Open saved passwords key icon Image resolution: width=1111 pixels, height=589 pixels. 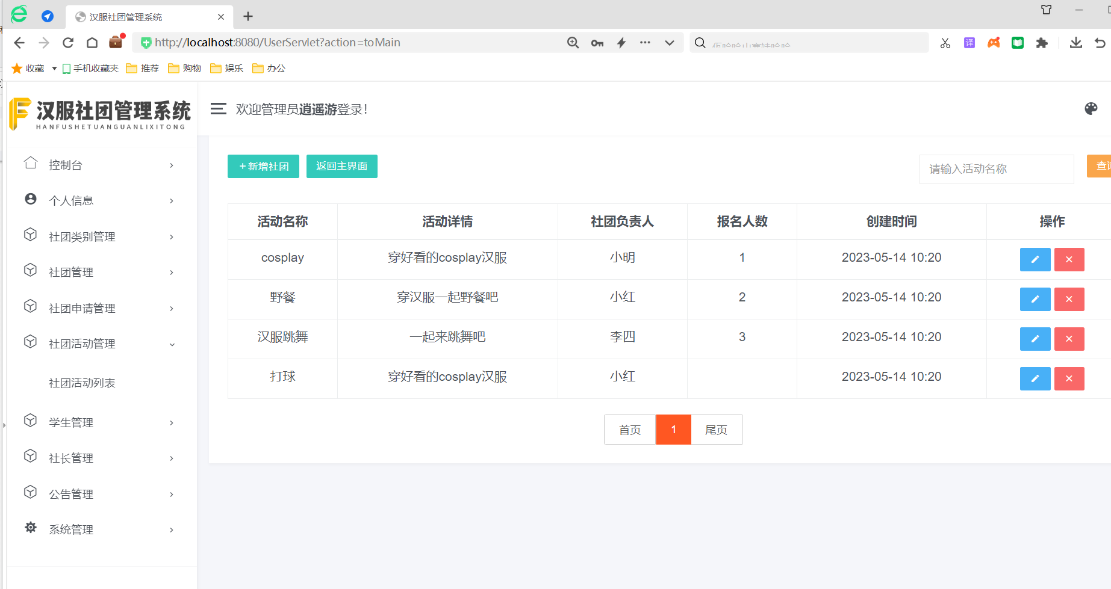click(x=597, y=43)
